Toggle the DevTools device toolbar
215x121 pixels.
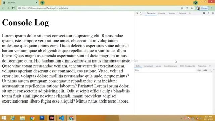click(141, 13)
